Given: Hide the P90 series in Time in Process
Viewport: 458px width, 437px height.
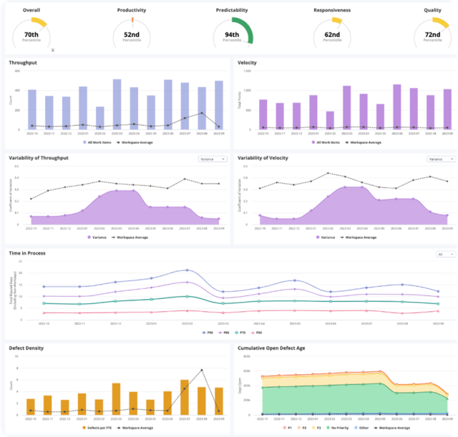Looking at the screenshot, I should coord(209,333).
